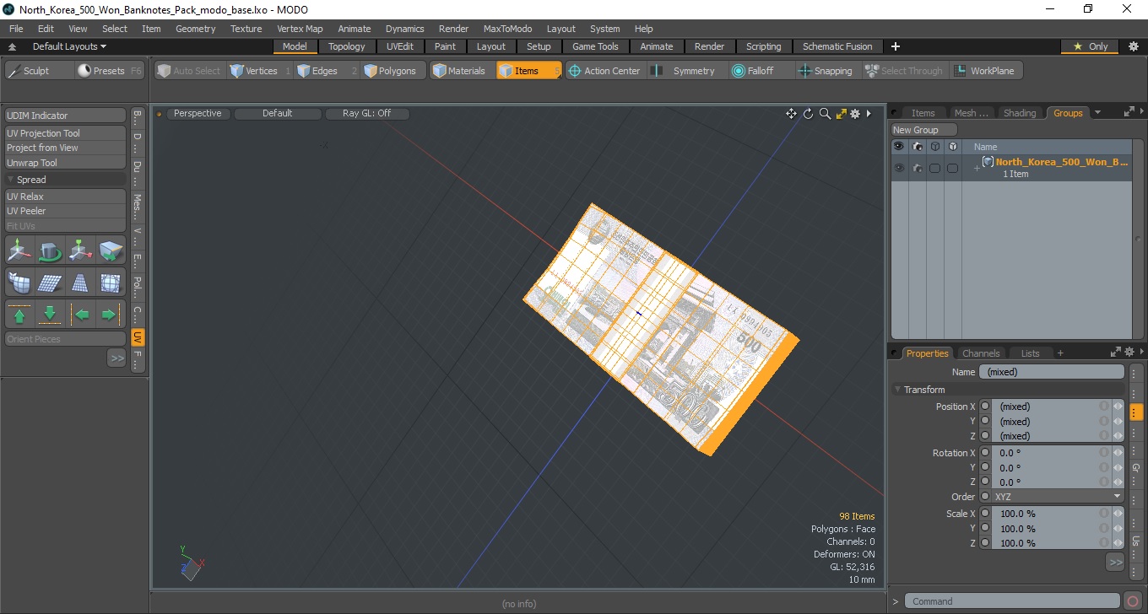
Task: Switch to the Shading panel tab
Action: [1020, 113]
